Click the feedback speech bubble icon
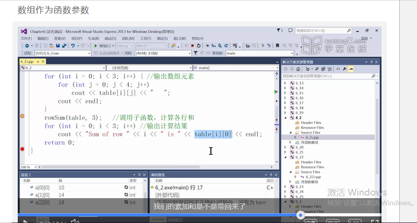 point(290,30)
